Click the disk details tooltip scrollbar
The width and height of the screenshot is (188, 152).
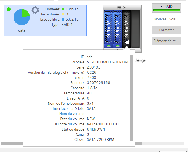(132, 98)
